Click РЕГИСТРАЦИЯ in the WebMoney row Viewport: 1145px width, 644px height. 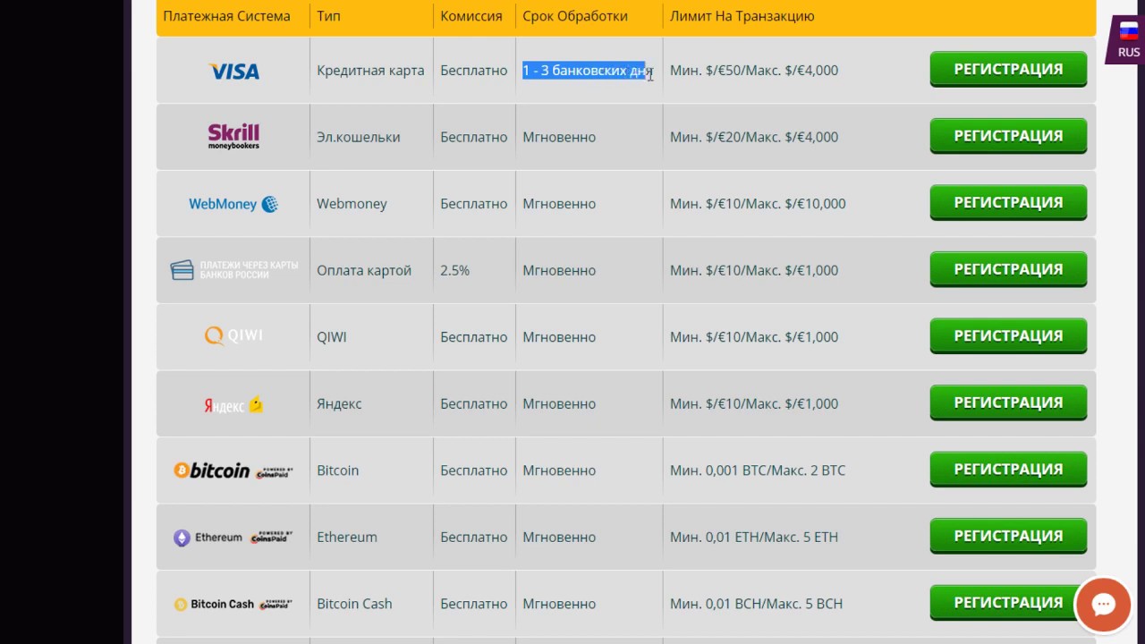coord(1008,203)
